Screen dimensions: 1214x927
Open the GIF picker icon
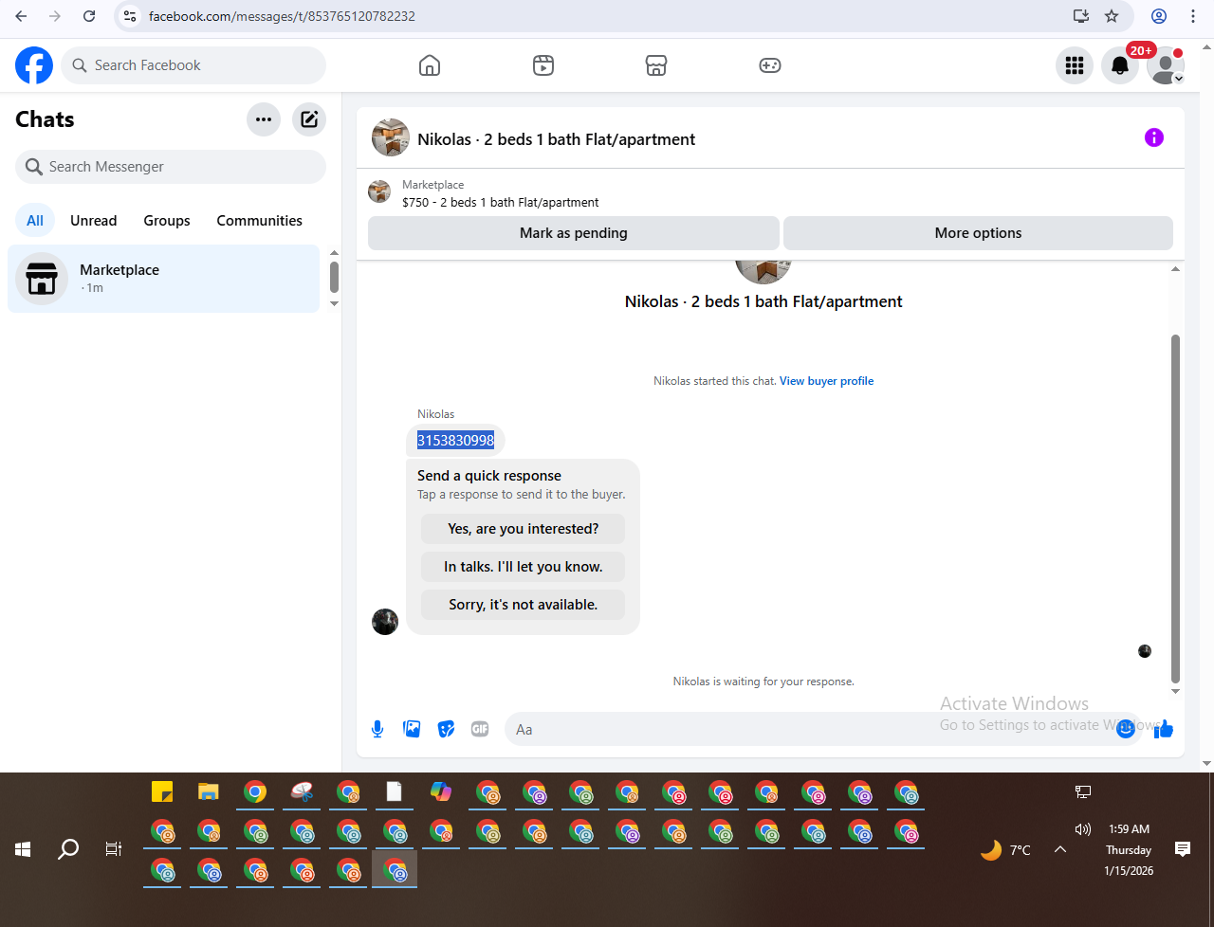point(480,729)
